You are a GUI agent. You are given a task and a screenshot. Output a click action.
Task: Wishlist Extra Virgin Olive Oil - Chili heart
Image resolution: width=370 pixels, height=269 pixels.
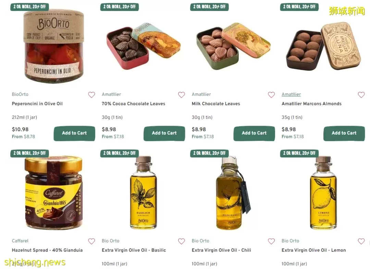[x=271, y=241]
